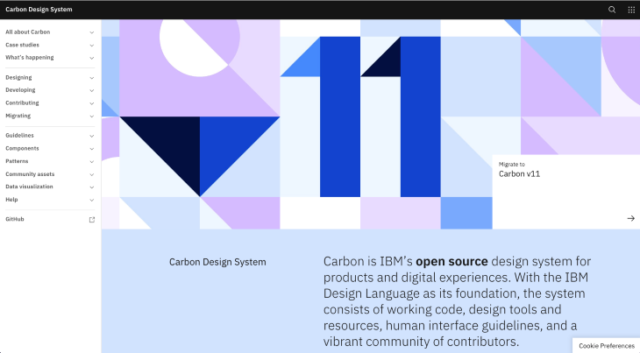The width and height of the screenshot is (640, 353).
Task: Expand the Patterns chevron
Action: (92, 162)
